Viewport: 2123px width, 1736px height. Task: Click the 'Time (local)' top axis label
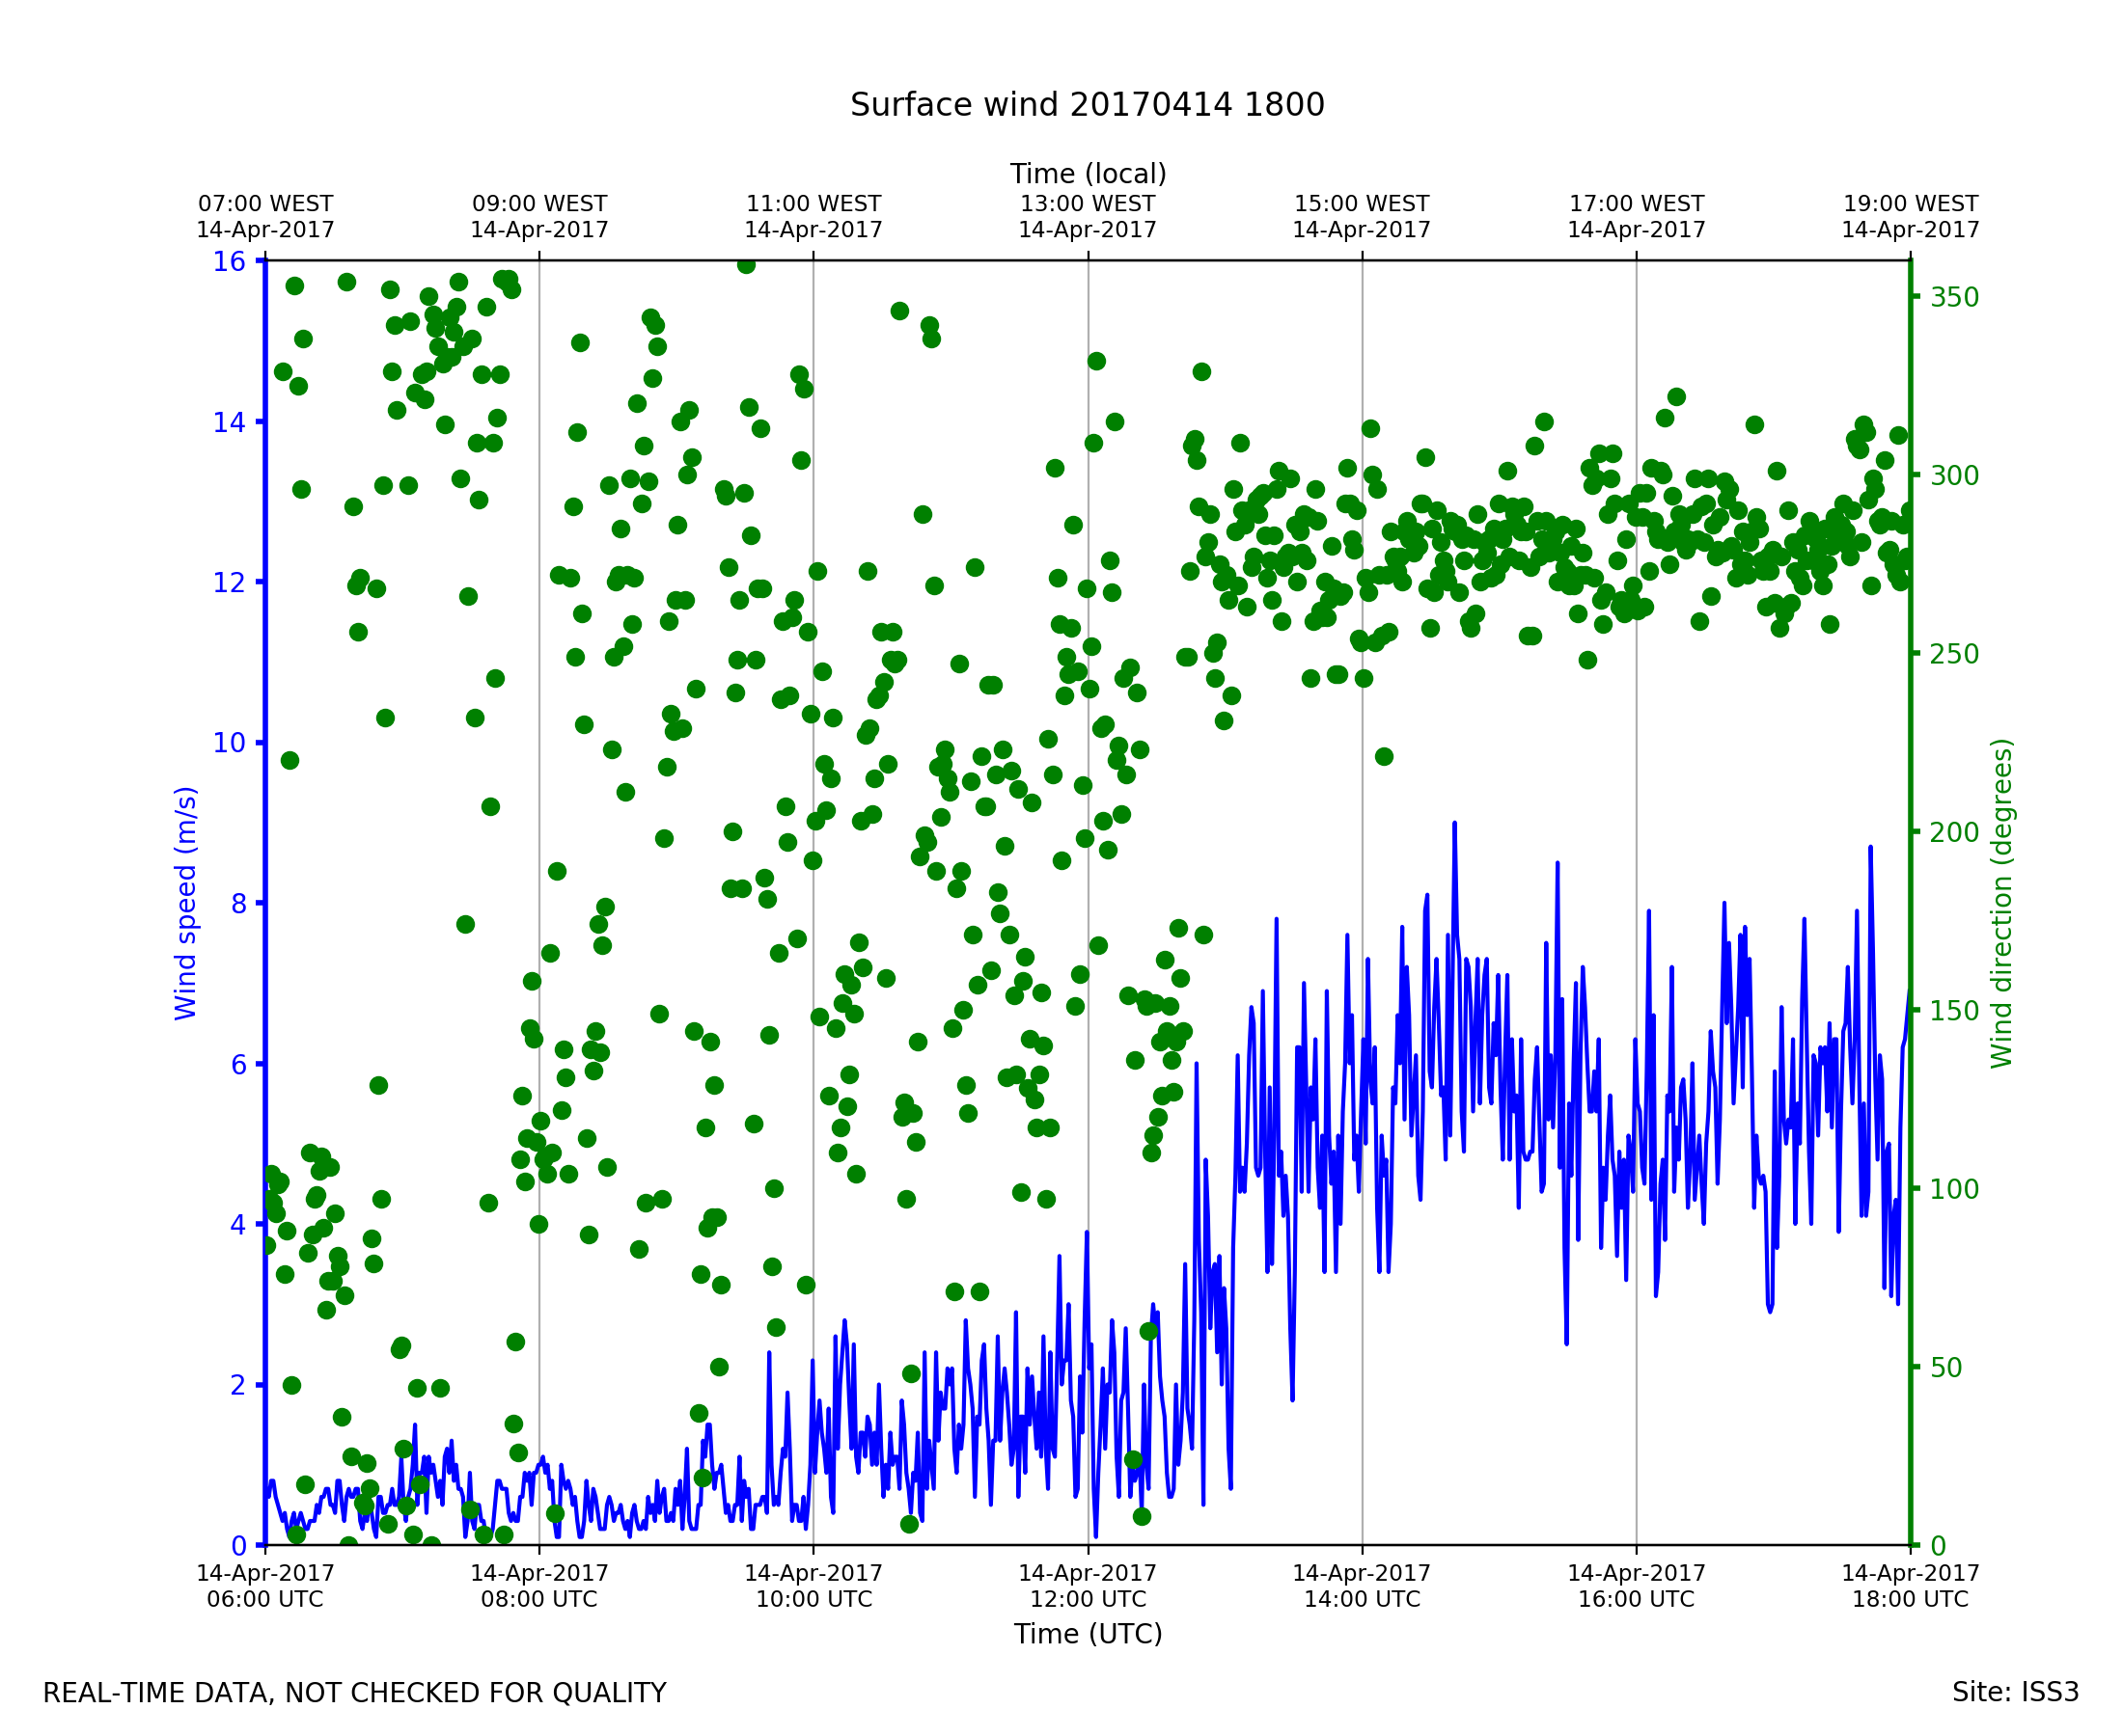[1088, 174]
